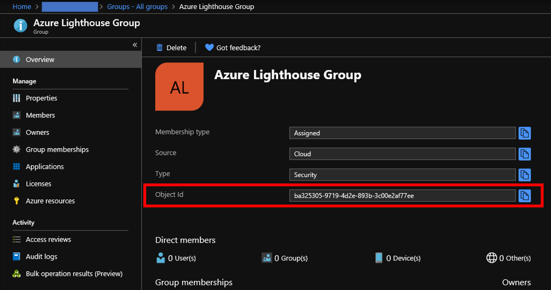Copy the Membership type value

click(x=525, y=133)
